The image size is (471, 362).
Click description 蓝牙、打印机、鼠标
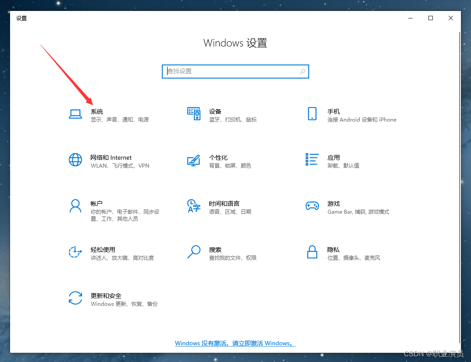(233, 120)
